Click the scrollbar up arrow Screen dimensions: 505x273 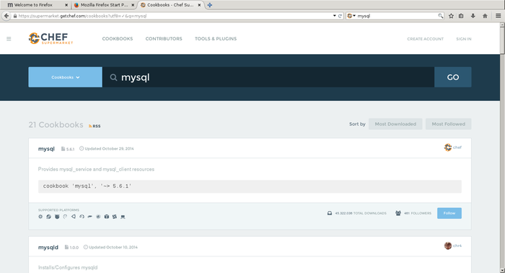tap(502, 25)
